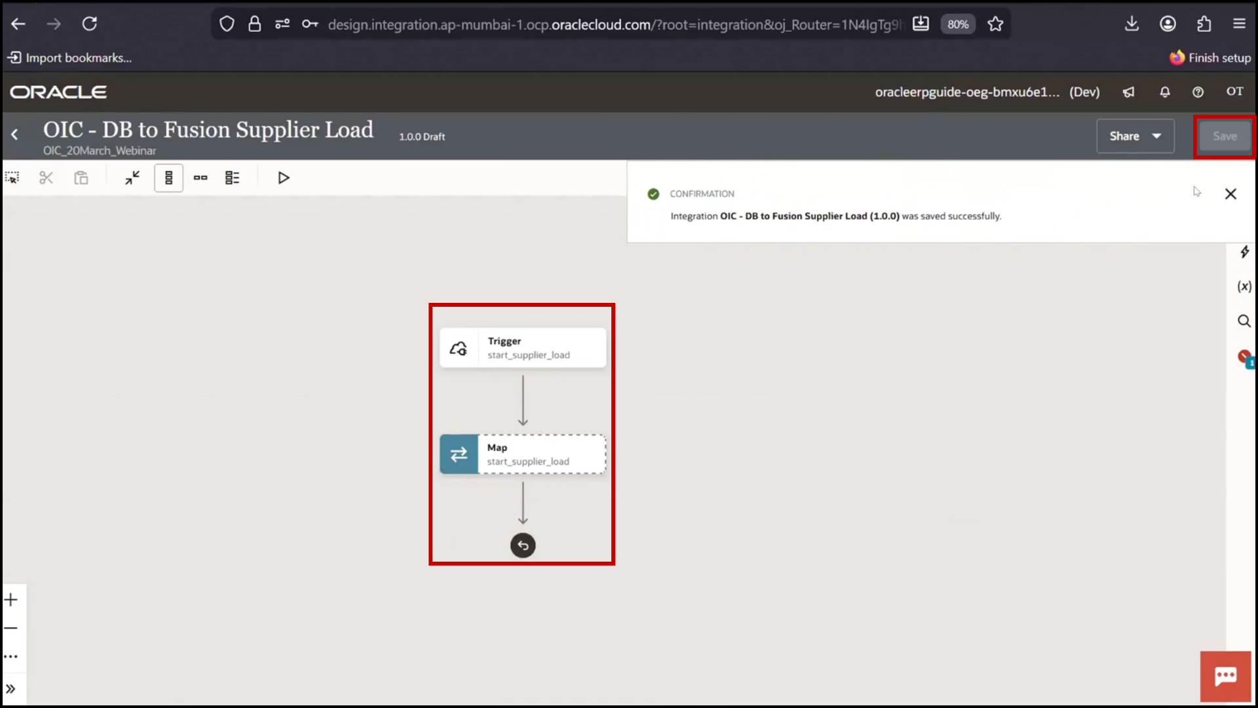This screenshot has height=708, width=1258.
Task: Select the Trigger start_supplier_load node
Action: (523, 348)
